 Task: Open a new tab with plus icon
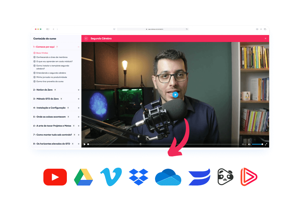tap(261, 29)
